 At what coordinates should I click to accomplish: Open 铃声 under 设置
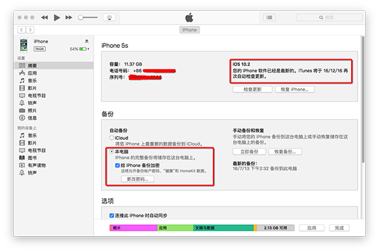[x=54, y=103]
